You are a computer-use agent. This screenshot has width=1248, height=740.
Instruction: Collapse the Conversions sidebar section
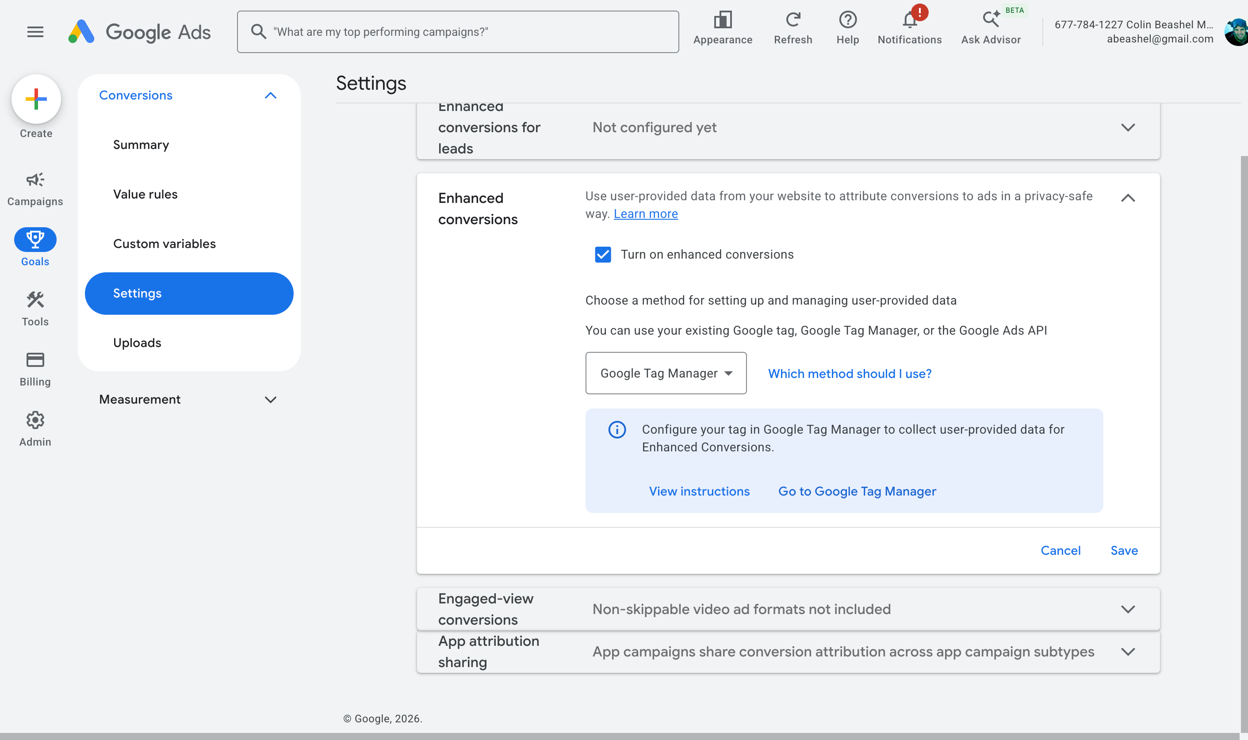click(270, 95)
